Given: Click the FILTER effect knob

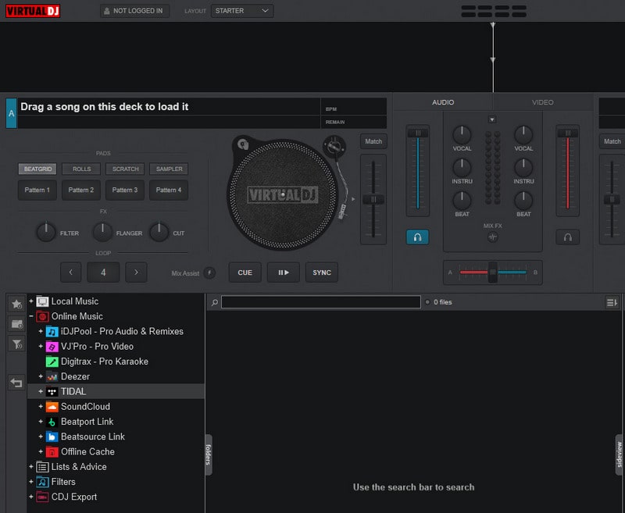Looking at the screenshot, I should 46,233.
